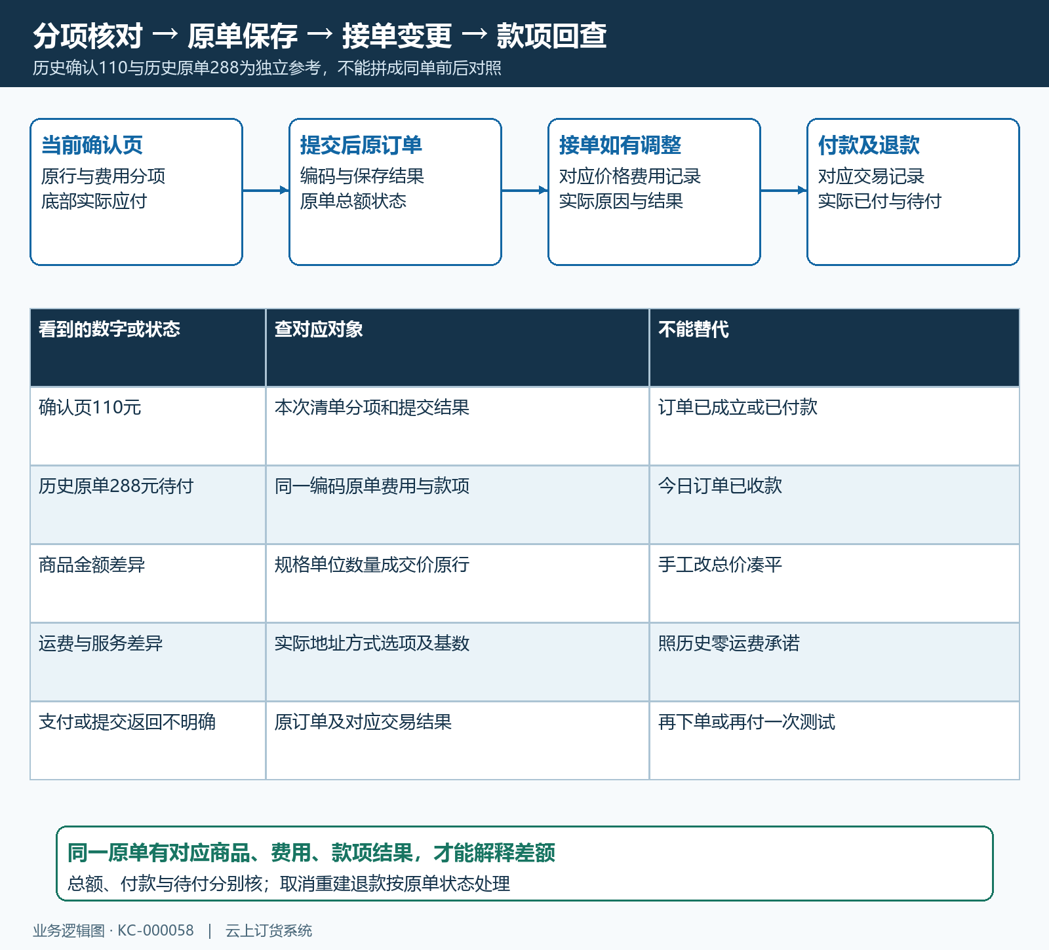Image resolution: width=1049 pixels, height=950 pixels.
Task: Click the 当前确认页 flow card heading
Action: click(92, 145)
